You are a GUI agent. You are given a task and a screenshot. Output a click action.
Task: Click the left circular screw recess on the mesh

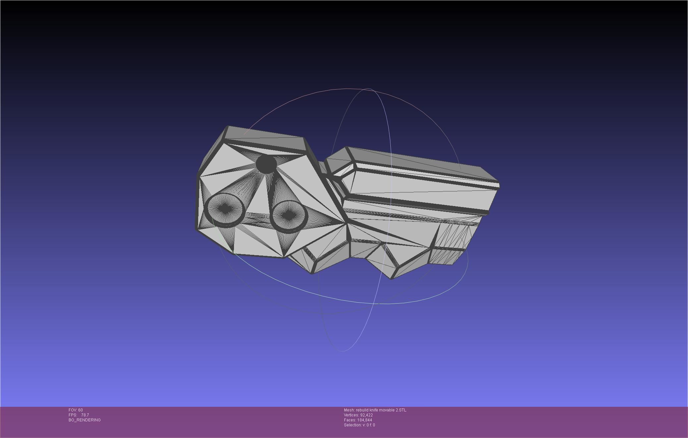(225, 210)
